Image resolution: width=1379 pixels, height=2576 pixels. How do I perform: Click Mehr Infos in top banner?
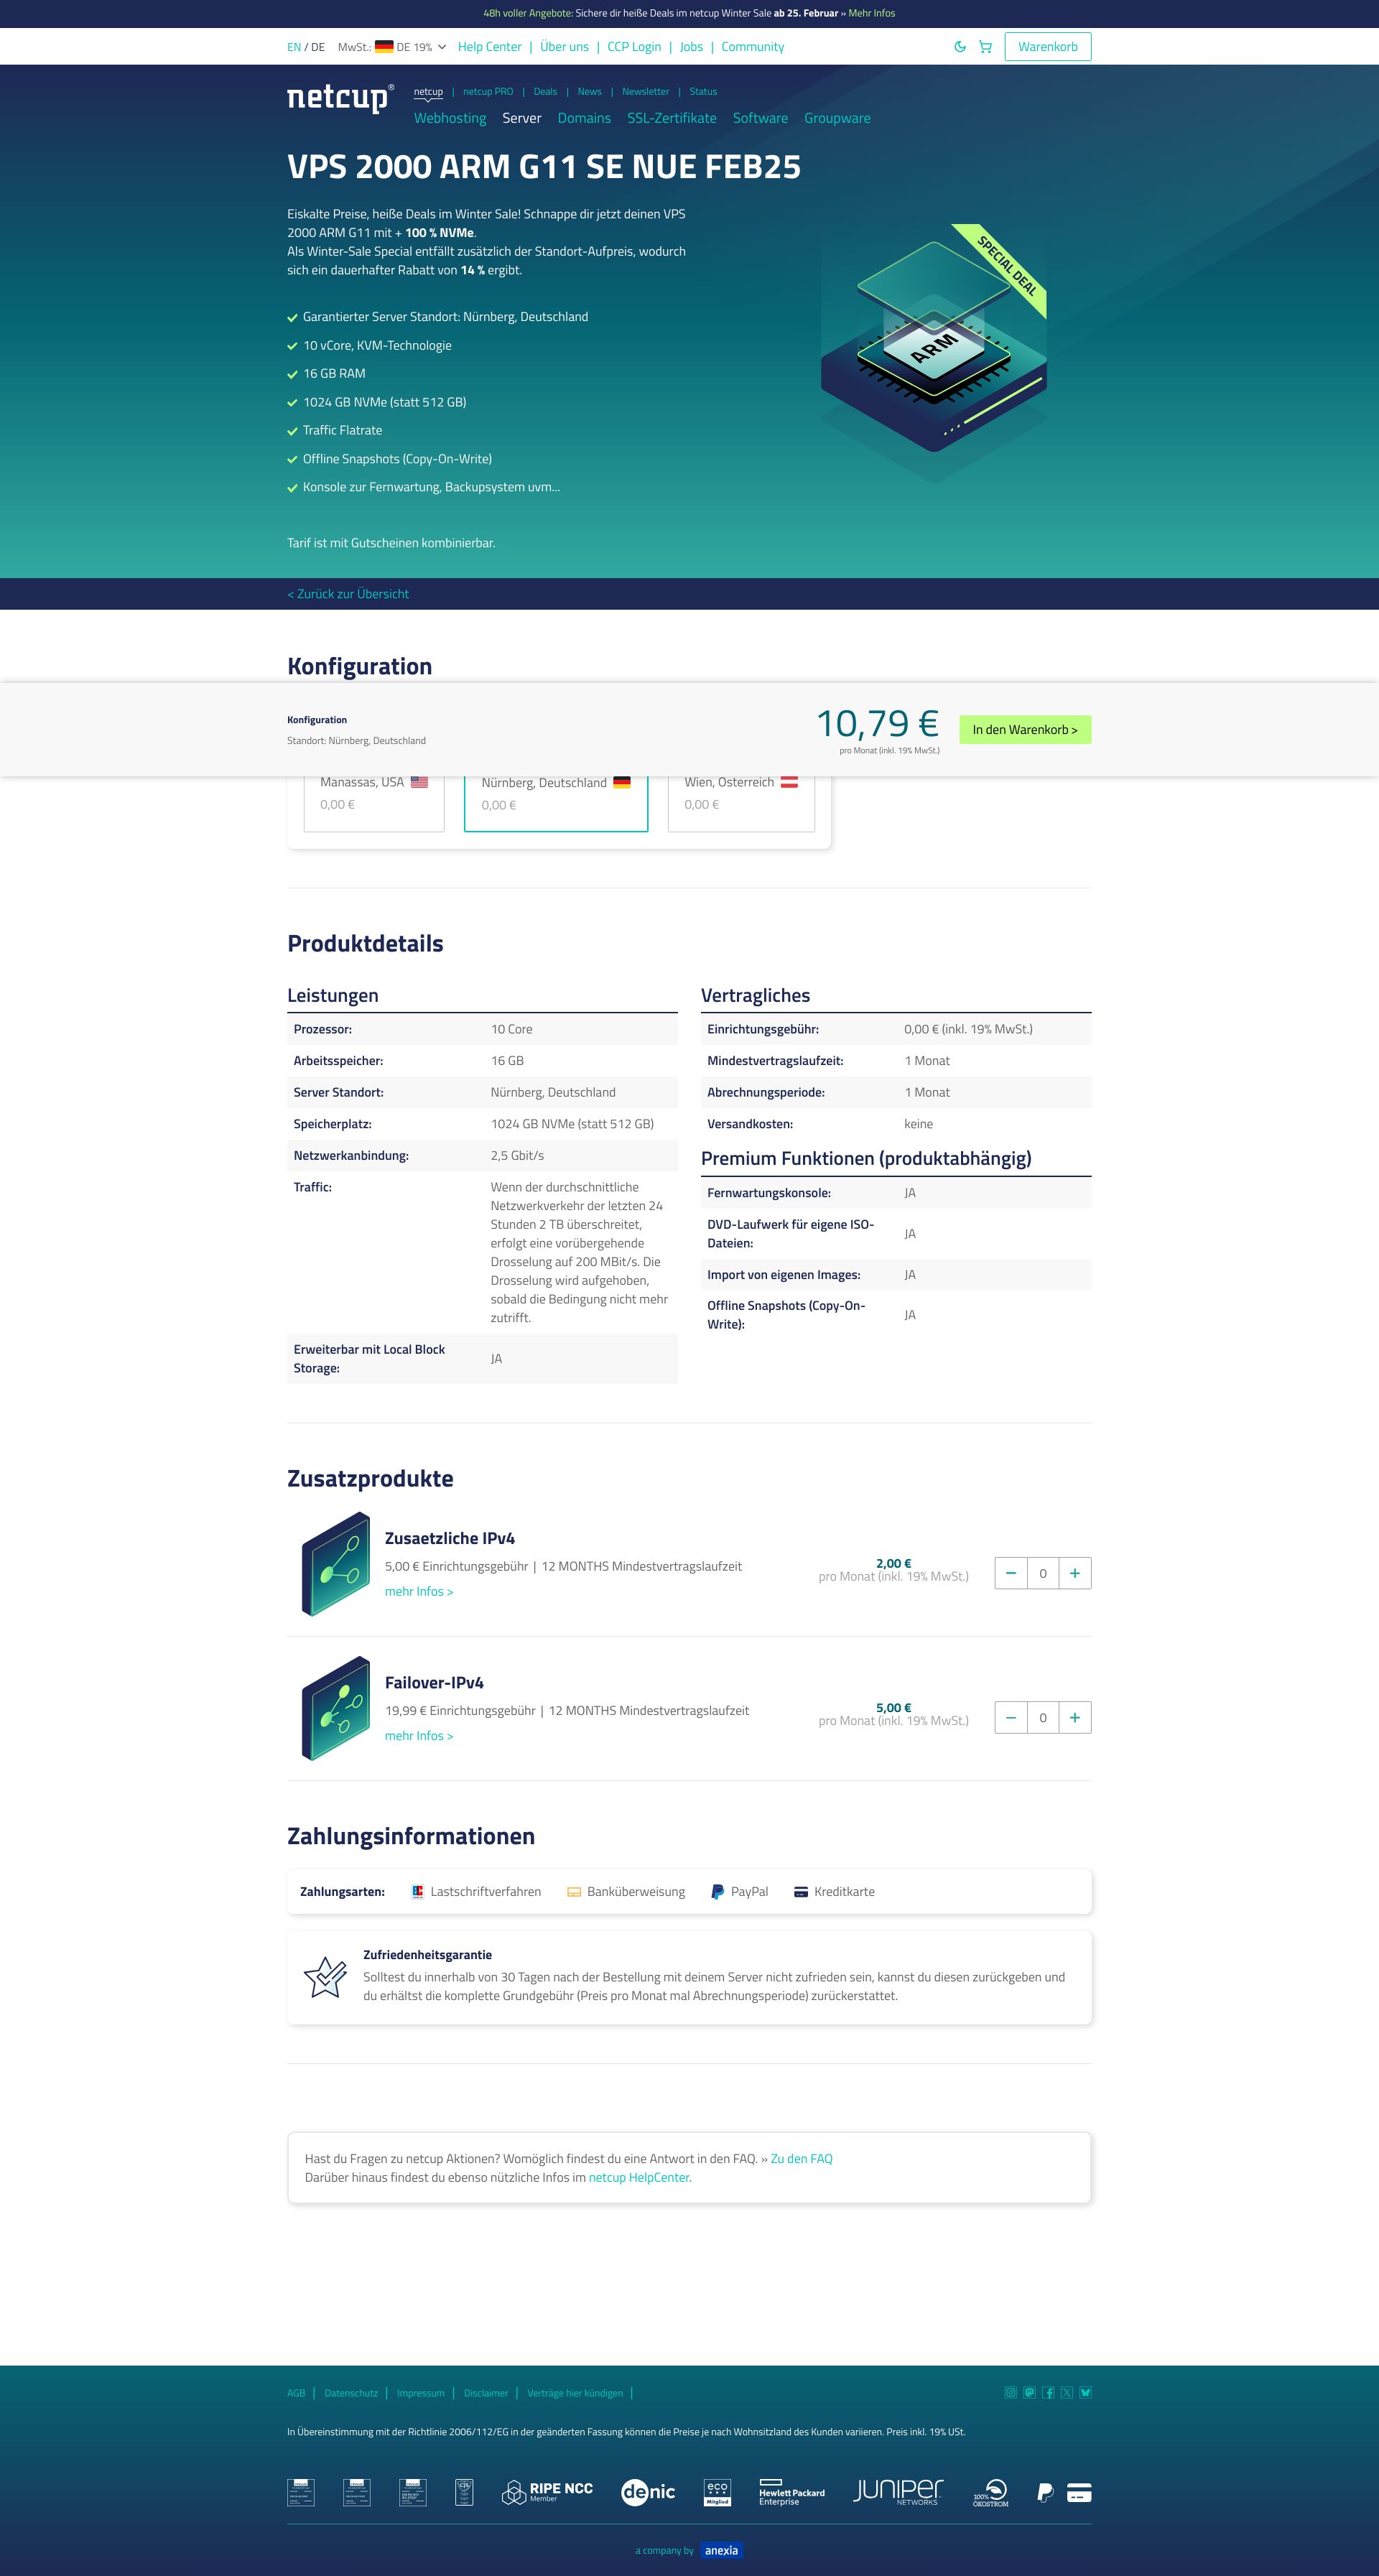point(872,14)
